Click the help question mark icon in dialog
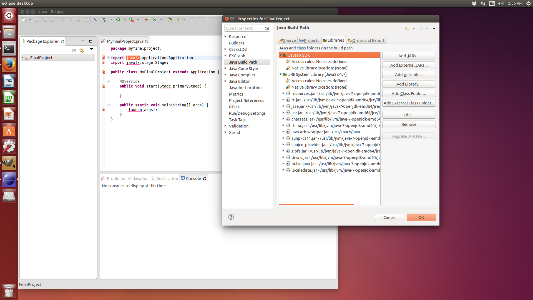 coord(231,217)
